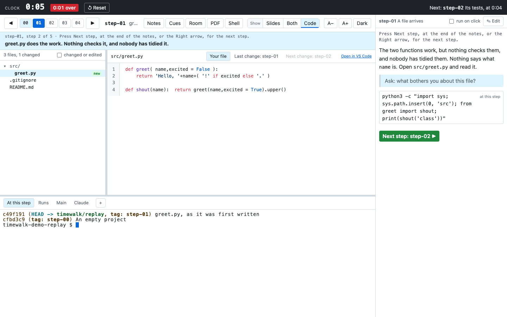Click the Next change: step-02 label
This screenshot has width=507, height=317.
(x=308, y=56)
